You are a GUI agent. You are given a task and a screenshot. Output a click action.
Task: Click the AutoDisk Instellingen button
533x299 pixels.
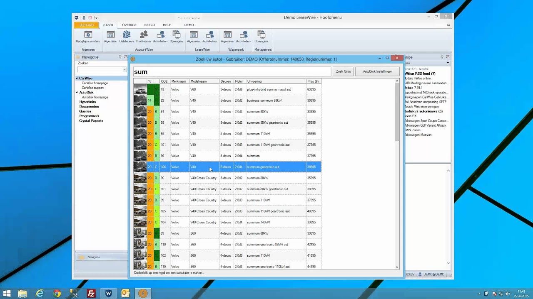coord(378,71)
